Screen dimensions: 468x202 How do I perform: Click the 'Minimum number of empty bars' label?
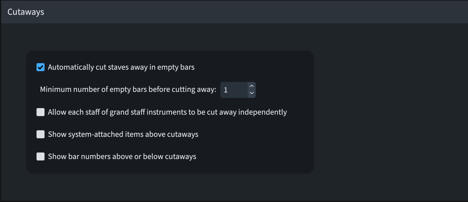pyautogui.click(x=128, y=89)
